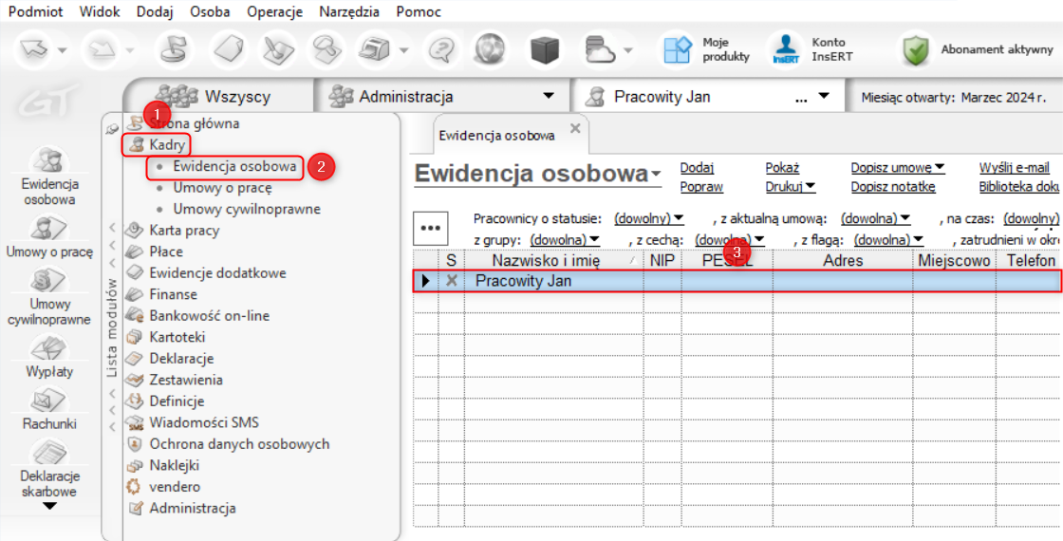Open the Pomoc menu
Screen dimensions: 1063x541
(x=419, y=11)
